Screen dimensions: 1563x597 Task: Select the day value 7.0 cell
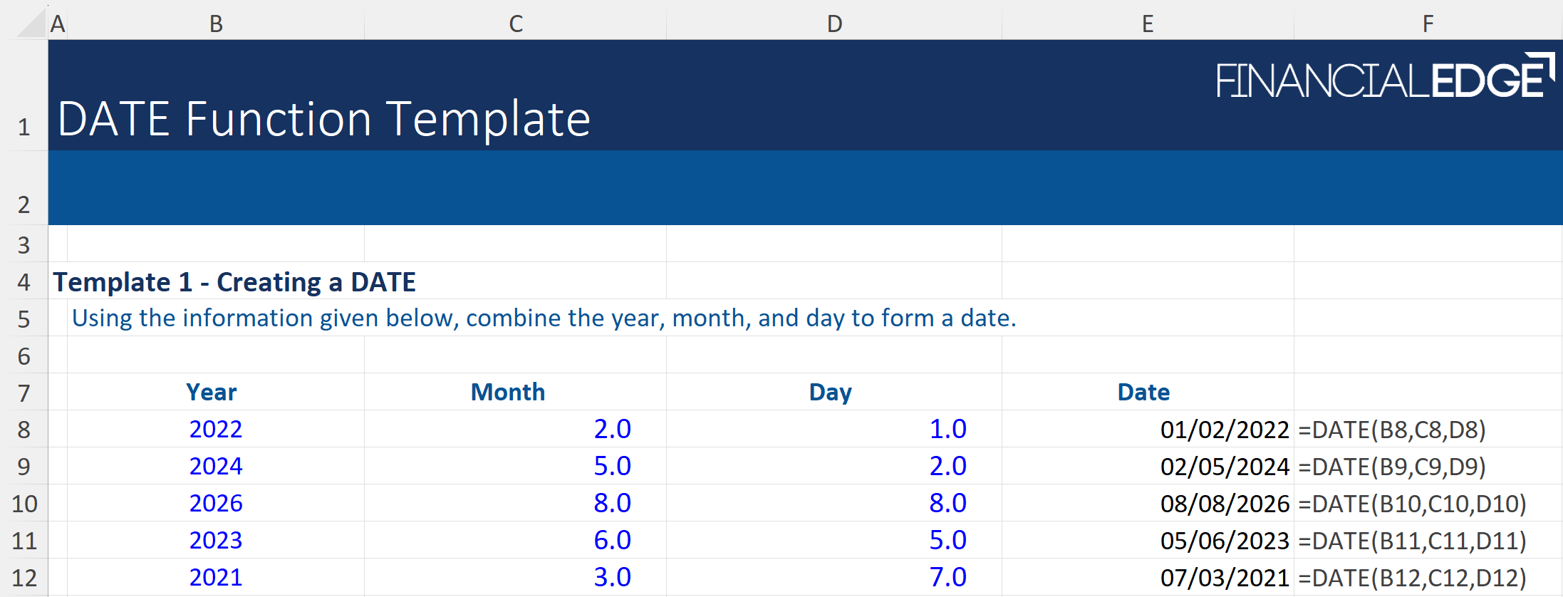pyautogui.click(x=947, y=578)
